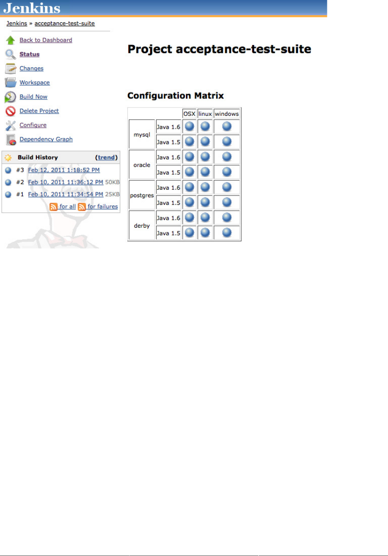Click the Back to Dashboard green arrow icon
The width and height of the screenshot is (388, 556).
[x=10, y=40]
